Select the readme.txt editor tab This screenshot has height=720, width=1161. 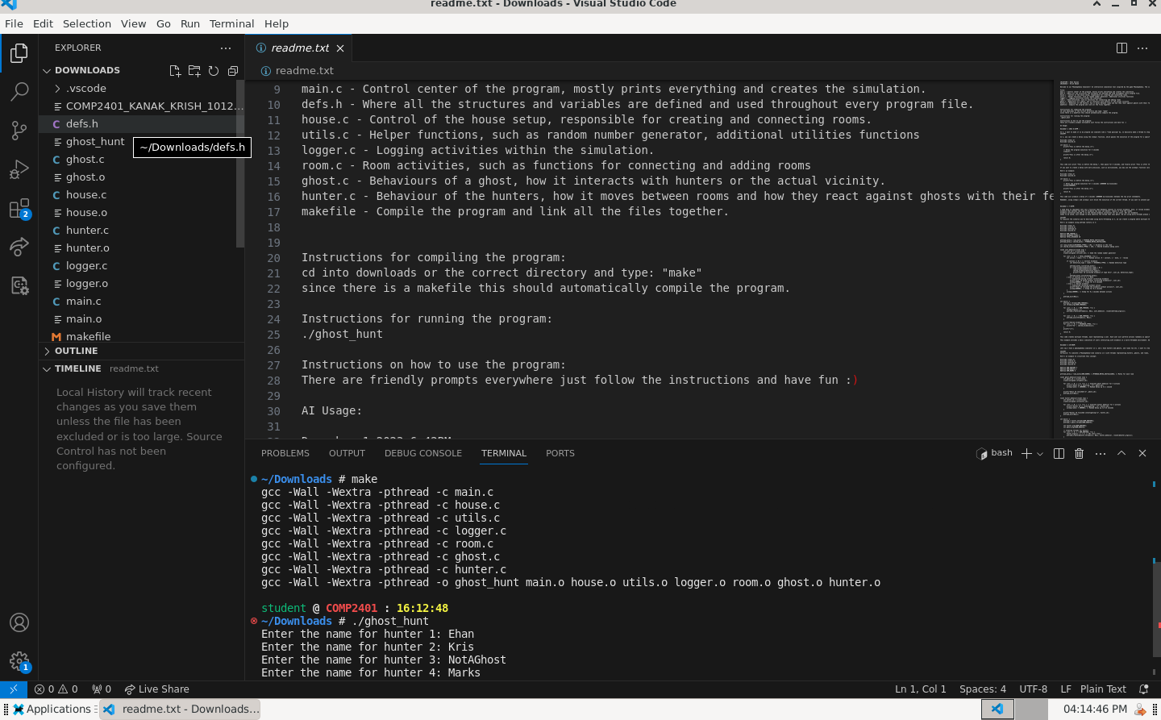pyautogui.click(x=298, y=48)
